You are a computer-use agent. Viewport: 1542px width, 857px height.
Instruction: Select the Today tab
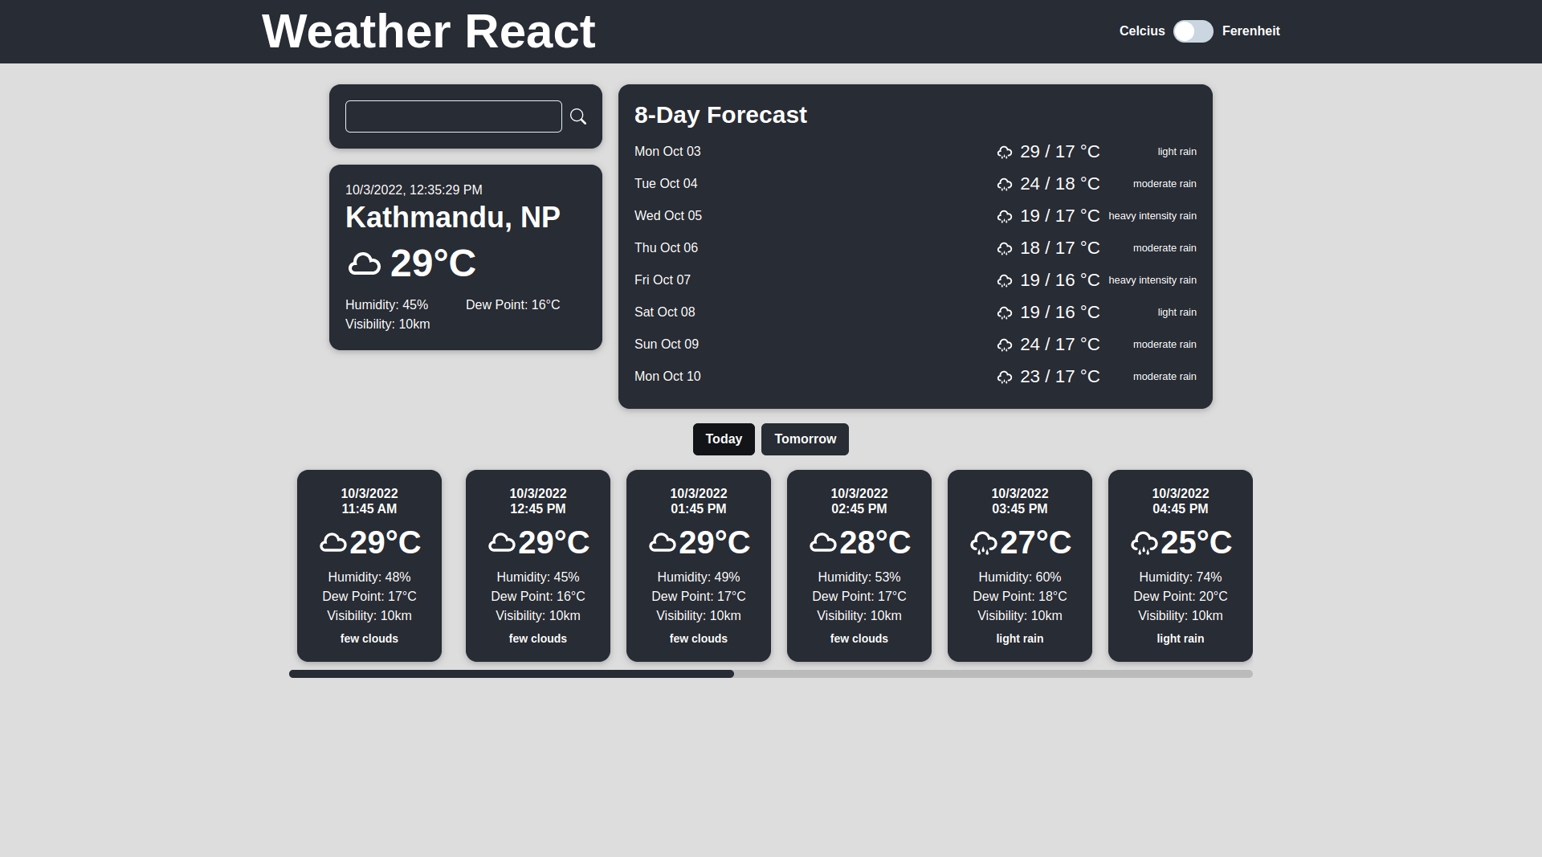coord(724,439)
